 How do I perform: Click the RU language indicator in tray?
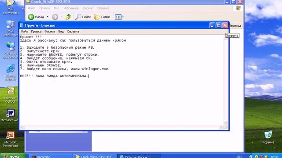(239, 157)
